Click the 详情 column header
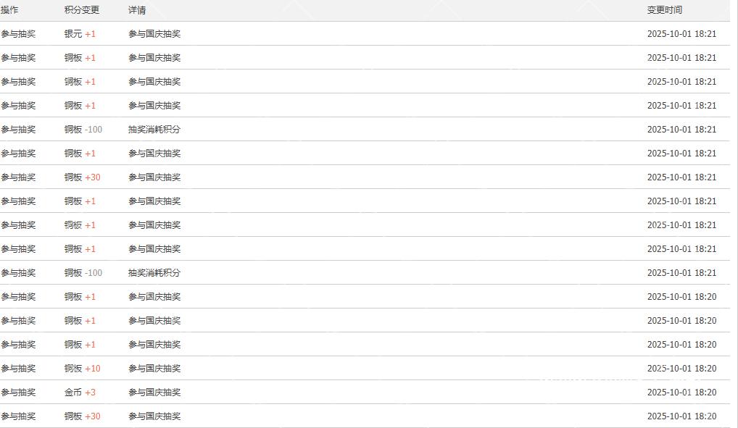Viewport: 738px width, 428px height. [x=137, y=10]
